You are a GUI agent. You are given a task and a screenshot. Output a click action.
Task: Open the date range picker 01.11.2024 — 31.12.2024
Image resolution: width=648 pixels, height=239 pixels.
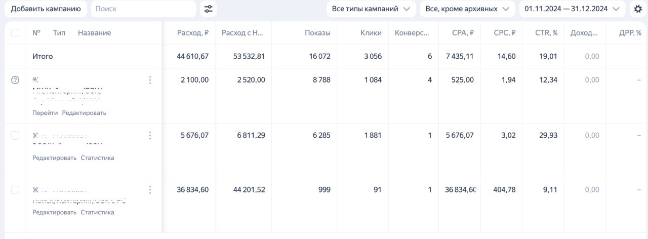coord(572,9)
